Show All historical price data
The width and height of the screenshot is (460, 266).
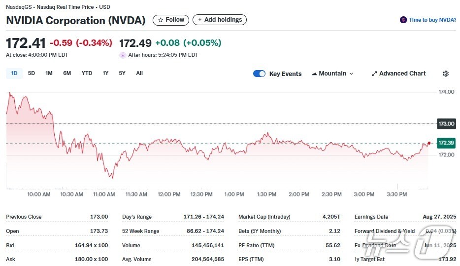tap(139, 73)
